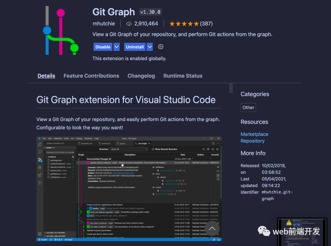Click the Explorer files icon in activity bar

(40, 144)
